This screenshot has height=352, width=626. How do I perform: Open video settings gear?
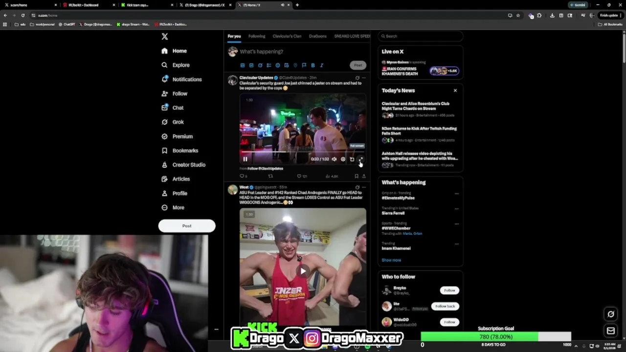(x=343, y=159)
